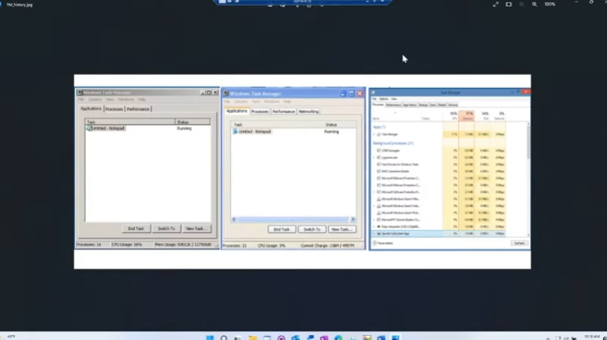Image resolution: width=607 pixels, height=340 pixels.
Task: Click the viewer zoom-in magnifier icon
Action: pyautogui.click(x=535, y=4)
